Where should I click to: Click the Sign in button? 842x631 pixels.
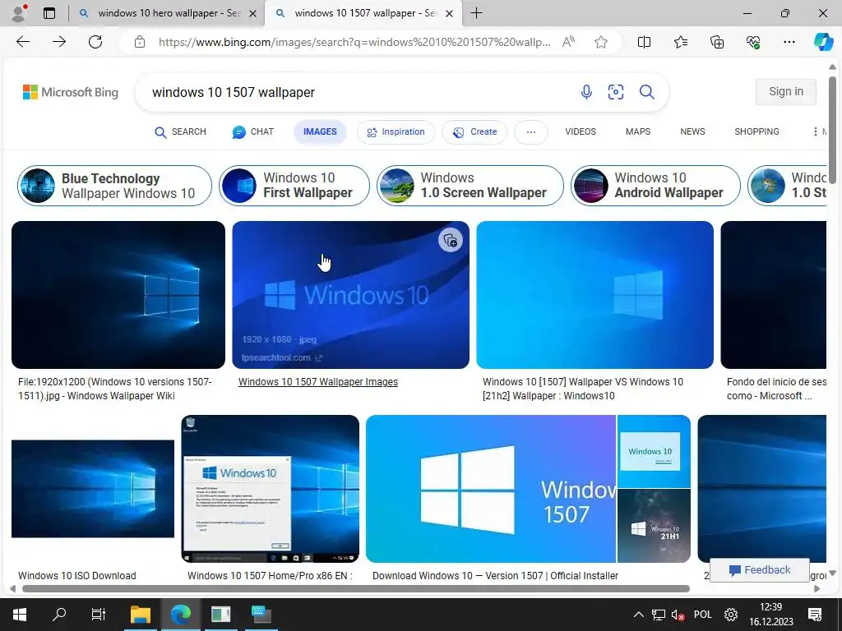[x=785, y=92]
